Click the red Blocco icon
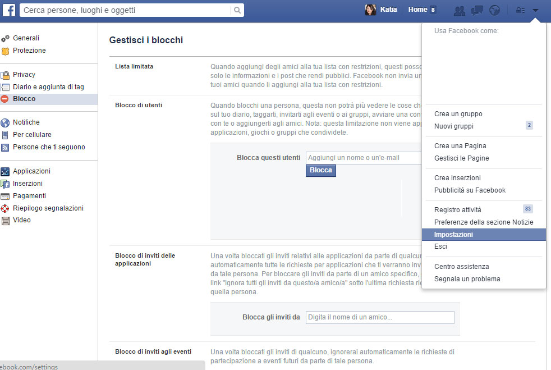Image resolution: width=551 pixels, height=370 pixels. pyautogui.click(x=4, y=99)
